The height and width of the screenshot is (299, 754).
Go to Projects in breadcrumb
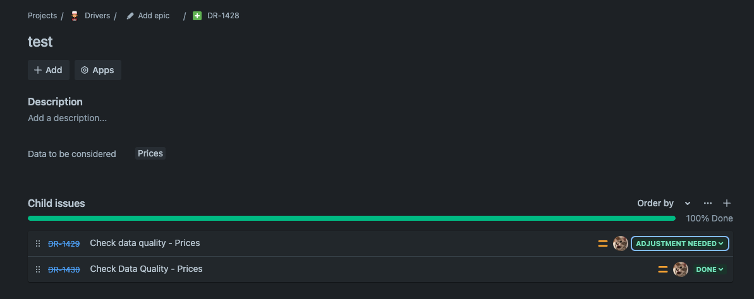(x=42, y=16)
